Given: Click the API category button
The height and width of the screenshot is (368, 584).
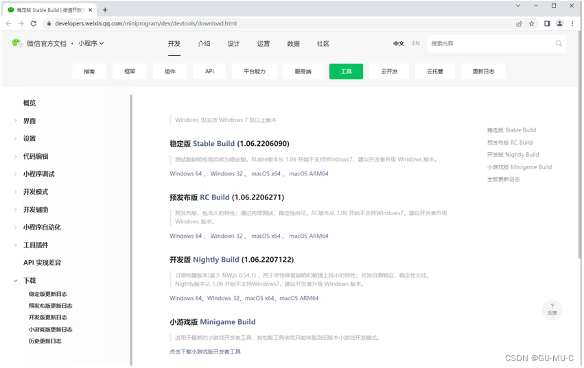Looking at the screenshot, I should (210, 71).
